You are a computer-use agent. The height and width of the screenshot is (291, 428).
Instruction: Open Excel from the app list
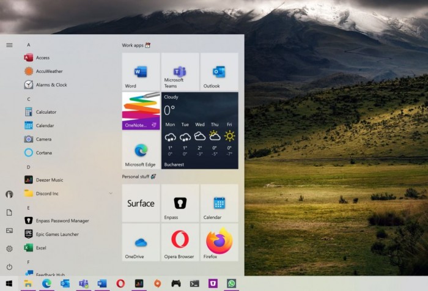68,248
